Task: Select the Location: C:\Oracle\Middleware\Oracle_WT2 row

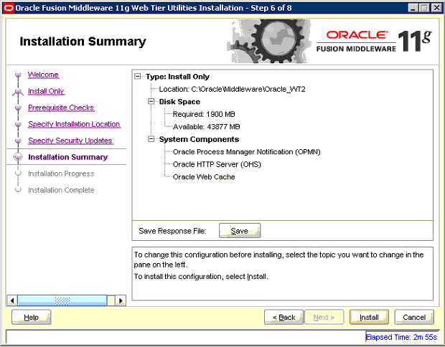Action: pos(232,90)
